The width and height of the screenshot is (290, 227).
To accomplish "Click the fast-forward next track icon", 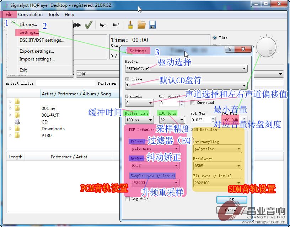I will pos(77,25).
